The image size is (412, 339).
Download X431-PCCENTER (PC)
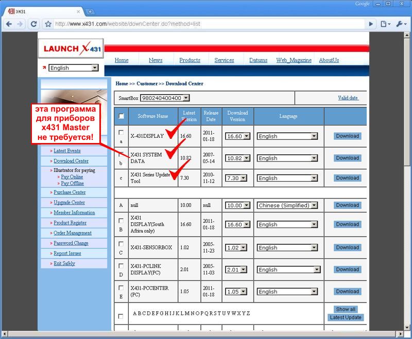[x=347, y=292]
